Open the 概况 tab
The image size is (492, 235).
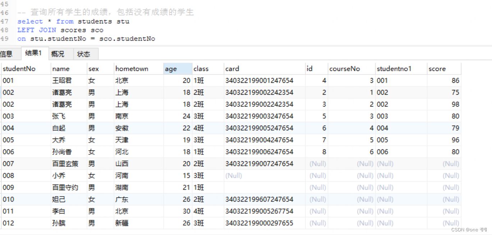(x=58, y=54)
